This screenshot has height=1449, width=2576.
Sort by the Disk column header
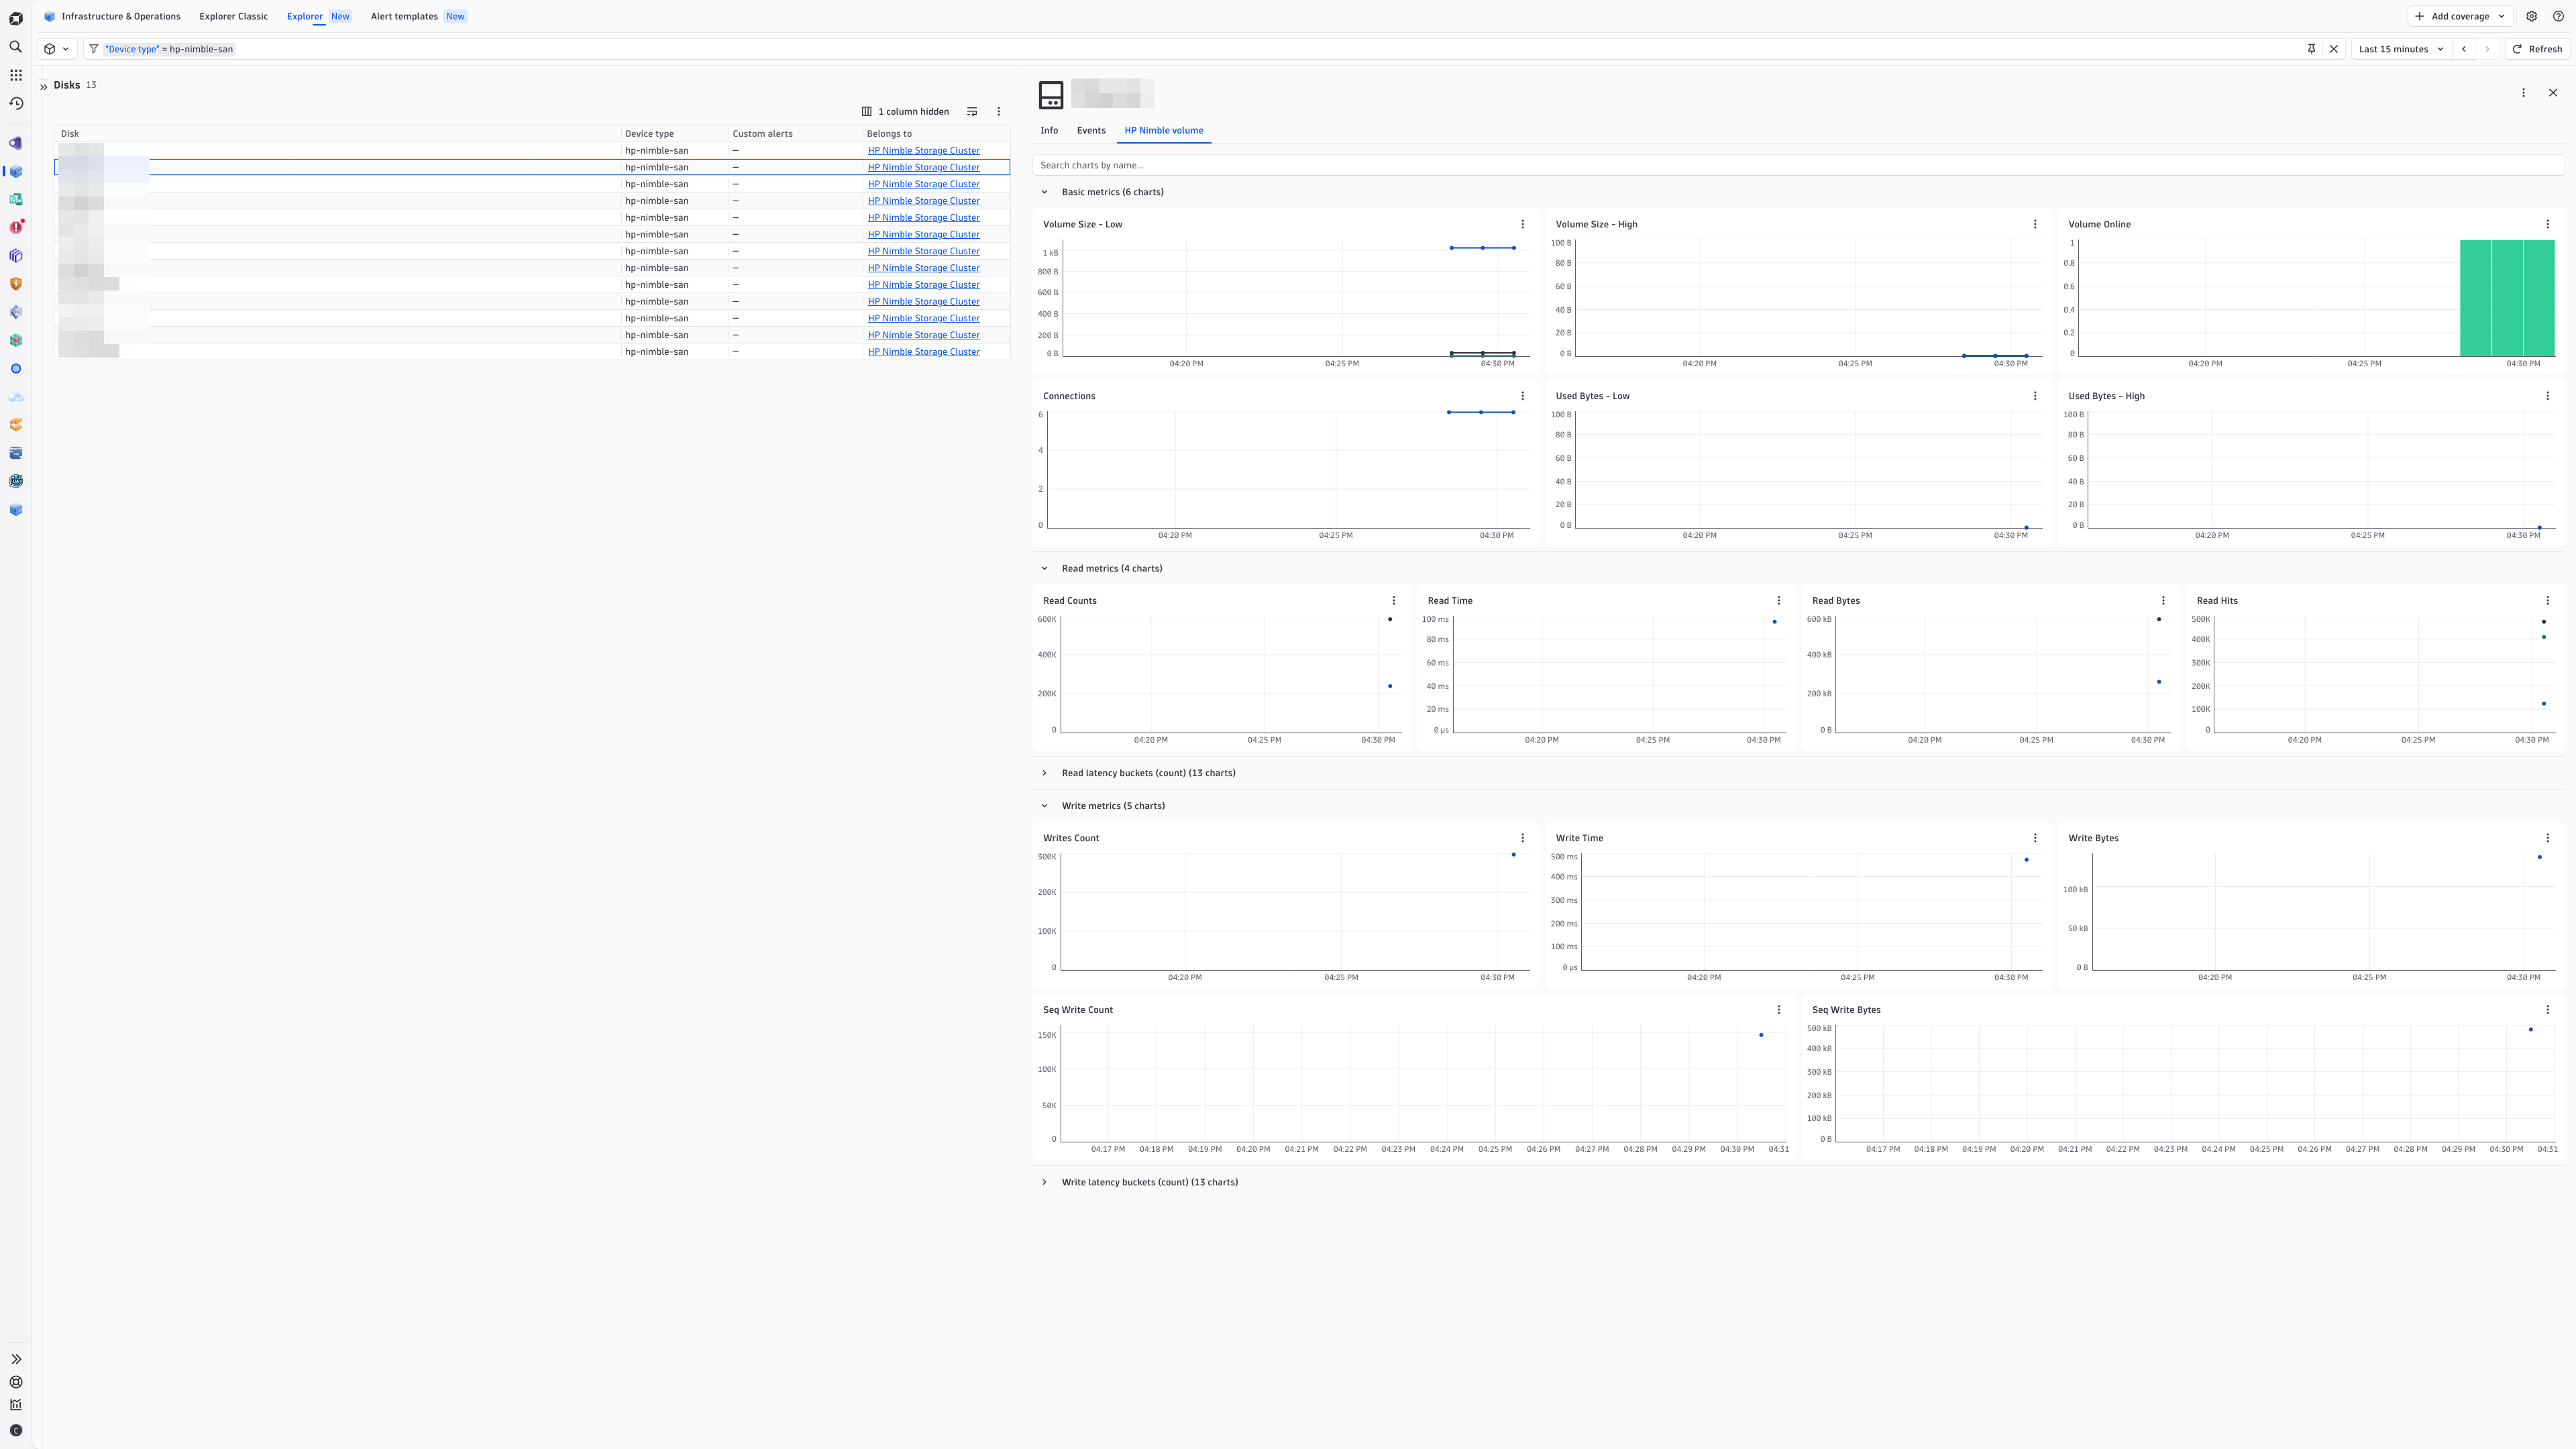coord(70,134)
